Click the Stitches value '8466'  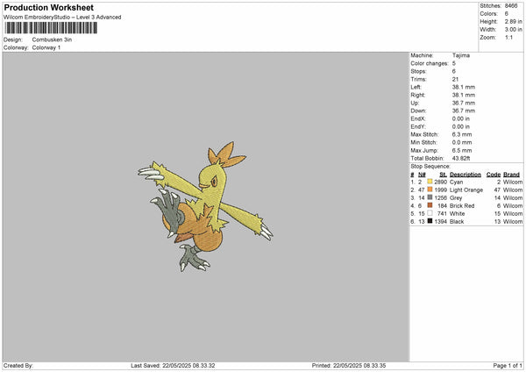pos(511,6)
